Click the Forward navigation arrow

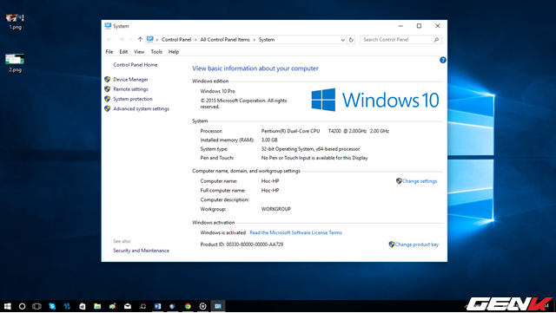tap(122, 40)
